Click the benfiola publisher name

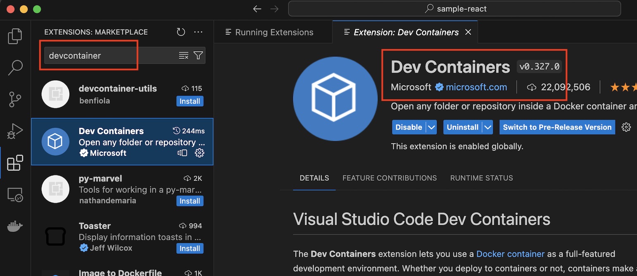(94, 101)
